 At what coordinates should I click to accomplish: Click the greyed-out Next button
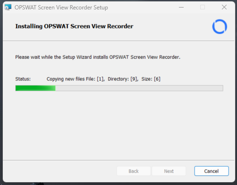[169, 171]
